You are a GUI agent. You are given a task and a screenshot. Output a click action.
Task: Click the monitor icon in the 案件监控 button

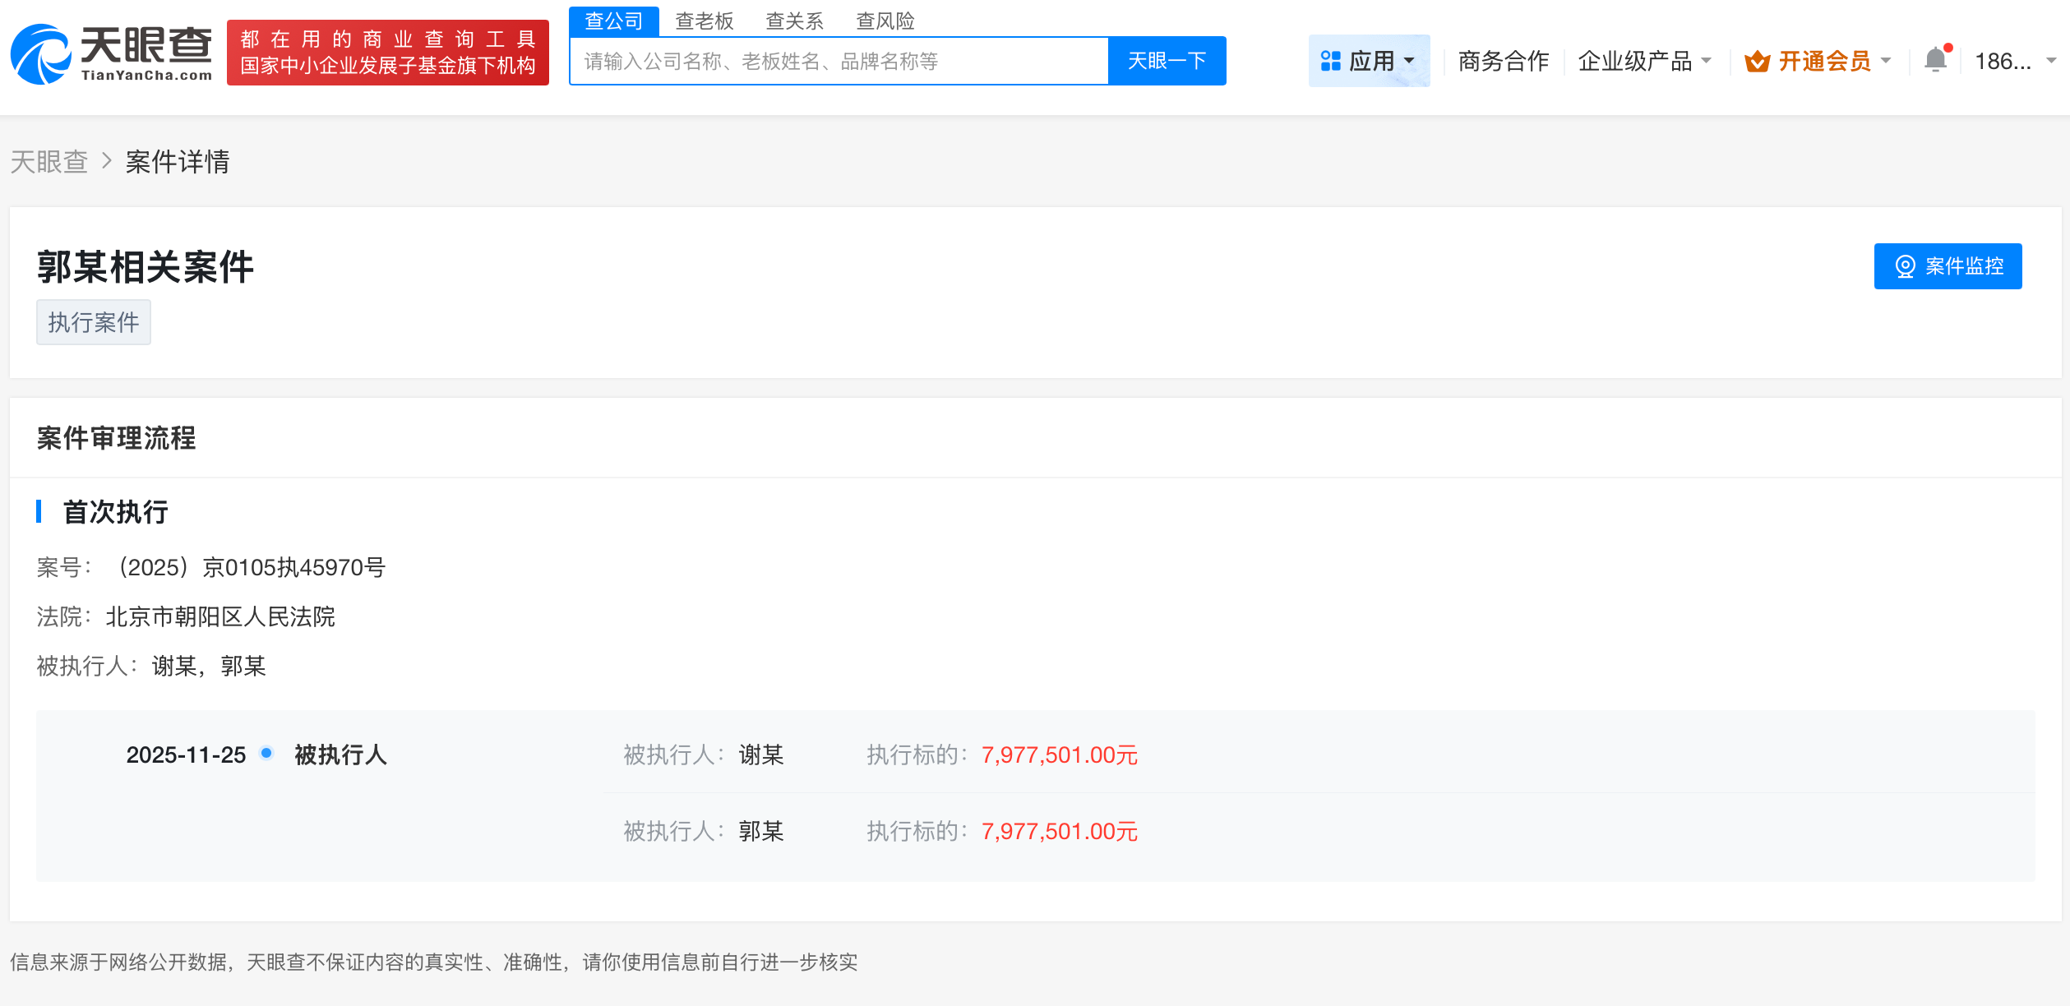pos(1904,265)
